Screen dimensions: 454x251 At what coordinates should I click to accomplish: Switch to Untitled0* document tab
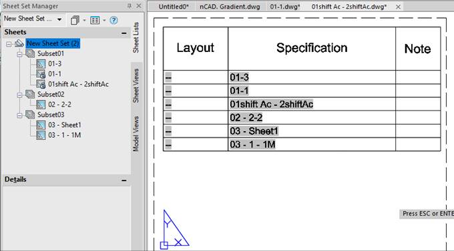click(174, 7)
